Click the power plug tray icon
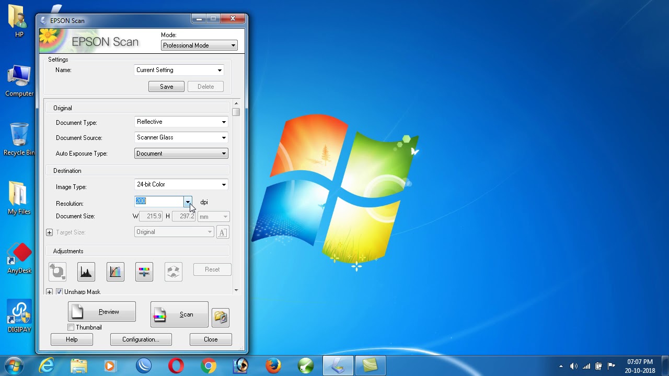Screen dimensions: 669x376 tap(598, 366)
